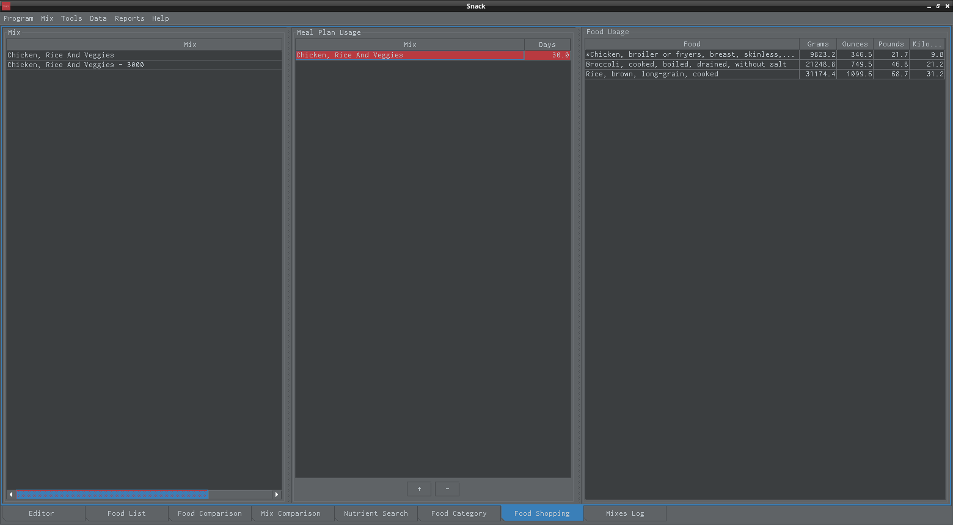Viewport: 953px width, 525px height.
Task: Open the Data menu
Action: pyautogui.click(x=98, y=18)
